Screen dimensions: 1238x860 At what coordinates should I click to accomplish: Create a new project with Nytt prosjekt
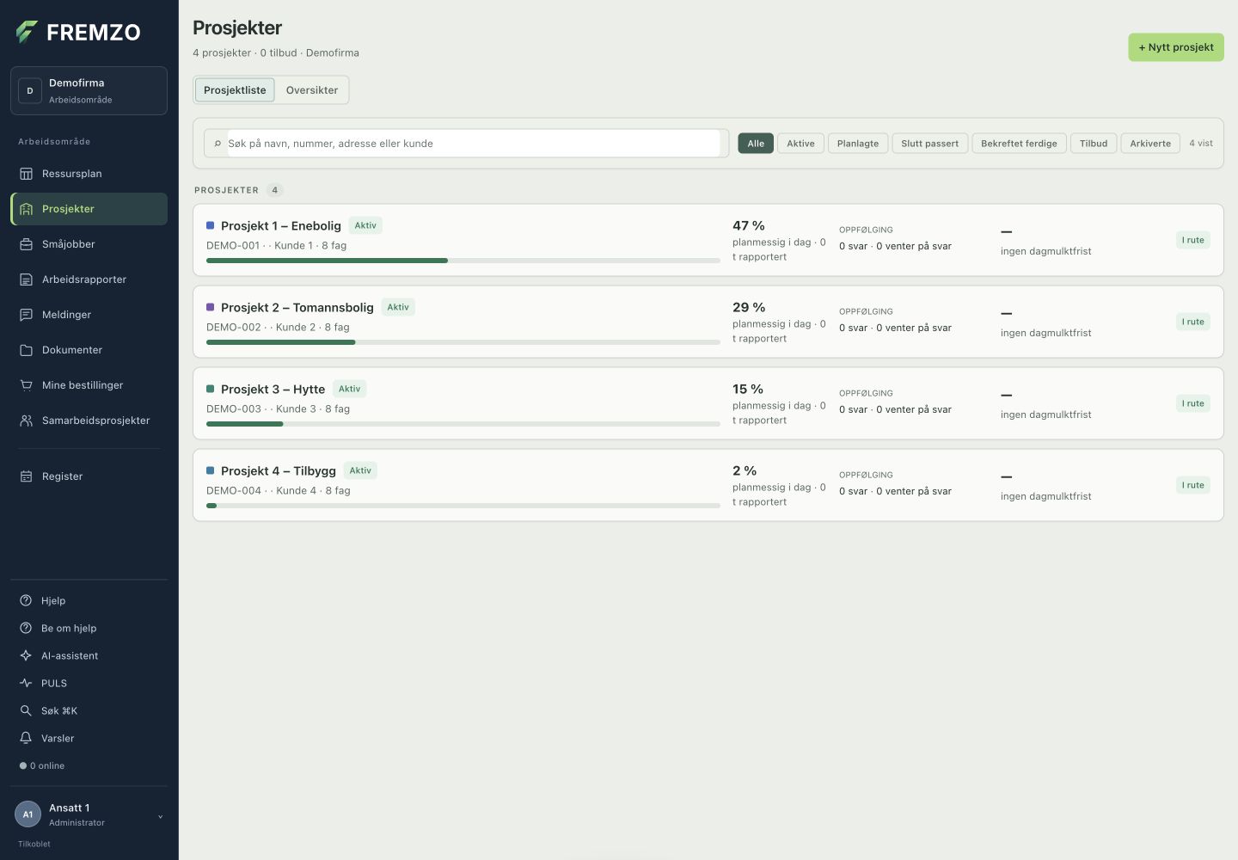(x=1176, y=47)
